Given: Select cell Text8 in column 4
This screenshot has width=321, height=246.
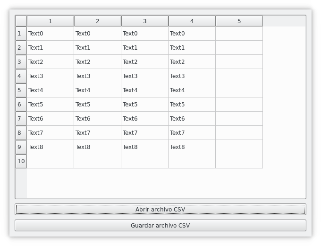Looking at the screenshot, I should (x=192, y=147).
